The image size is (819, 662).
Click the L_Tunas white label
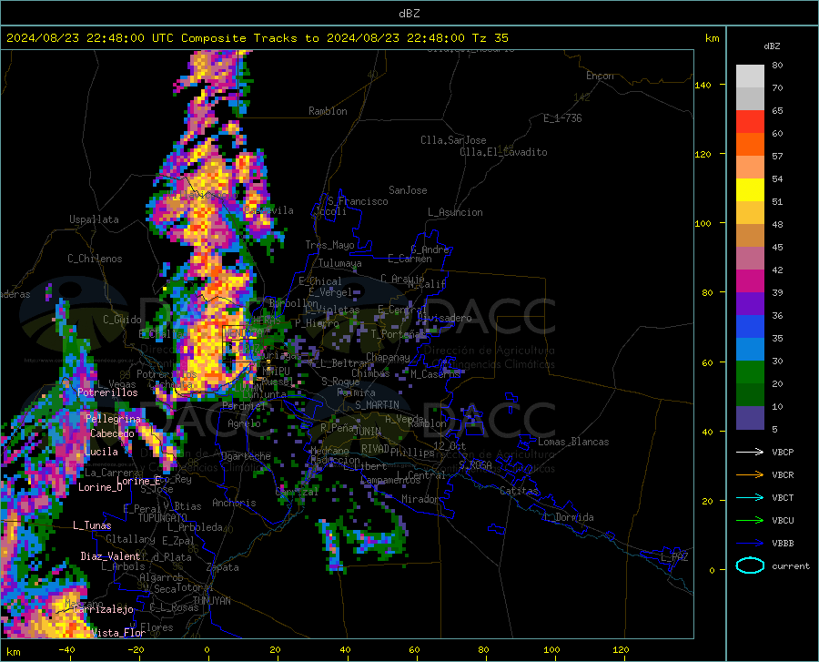92,525
